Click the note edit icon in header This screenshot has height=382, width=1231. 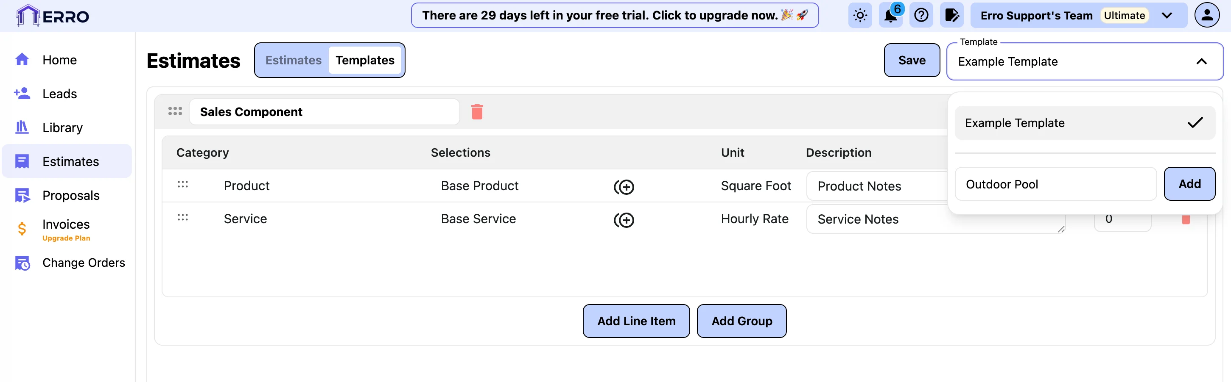[951, 16]
